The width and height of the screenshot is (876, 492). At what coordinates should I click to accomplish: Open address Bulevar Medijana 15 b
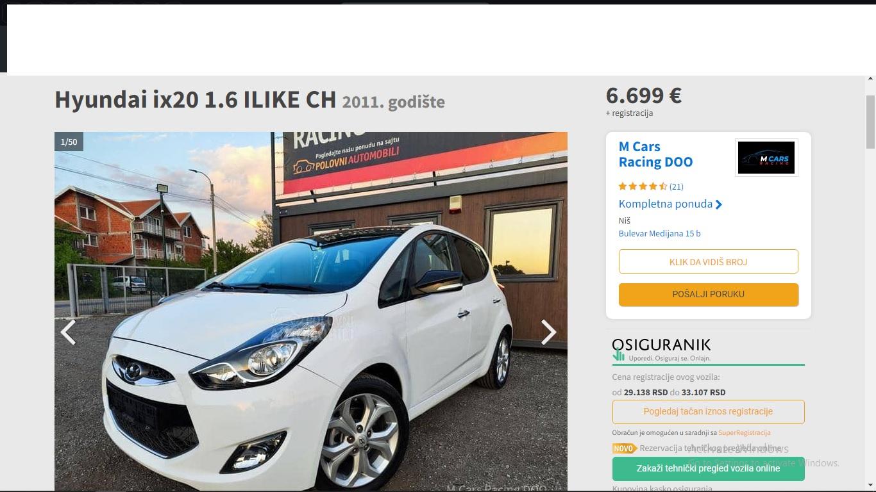[x=659, y=233]
